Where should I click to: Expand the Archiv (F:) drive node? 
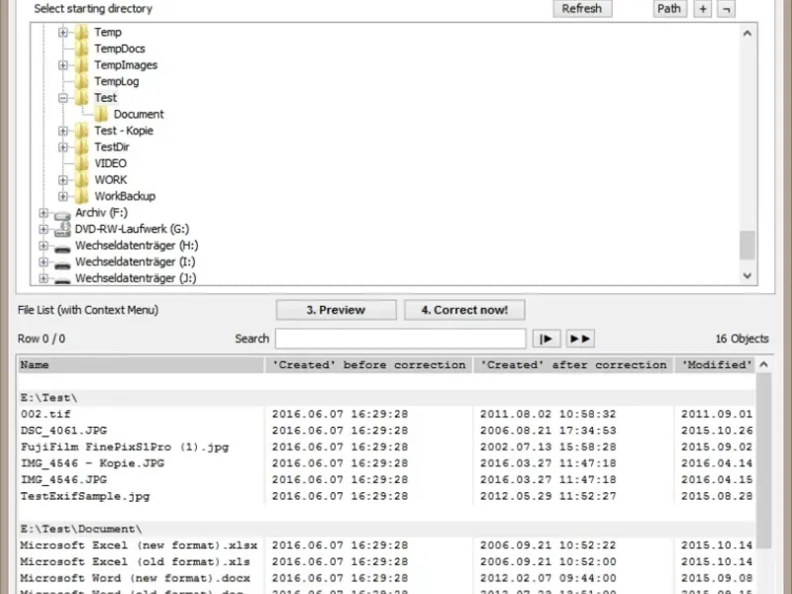44,213
